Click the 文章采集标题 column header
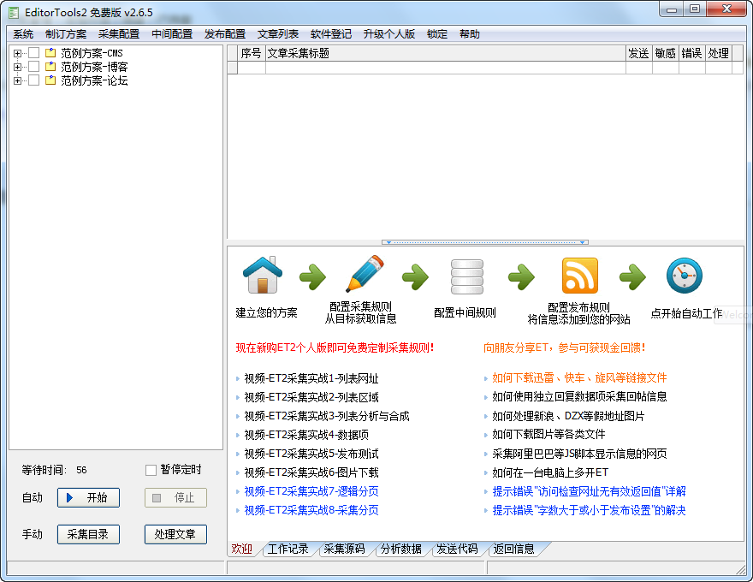 (x=446, y=53)
